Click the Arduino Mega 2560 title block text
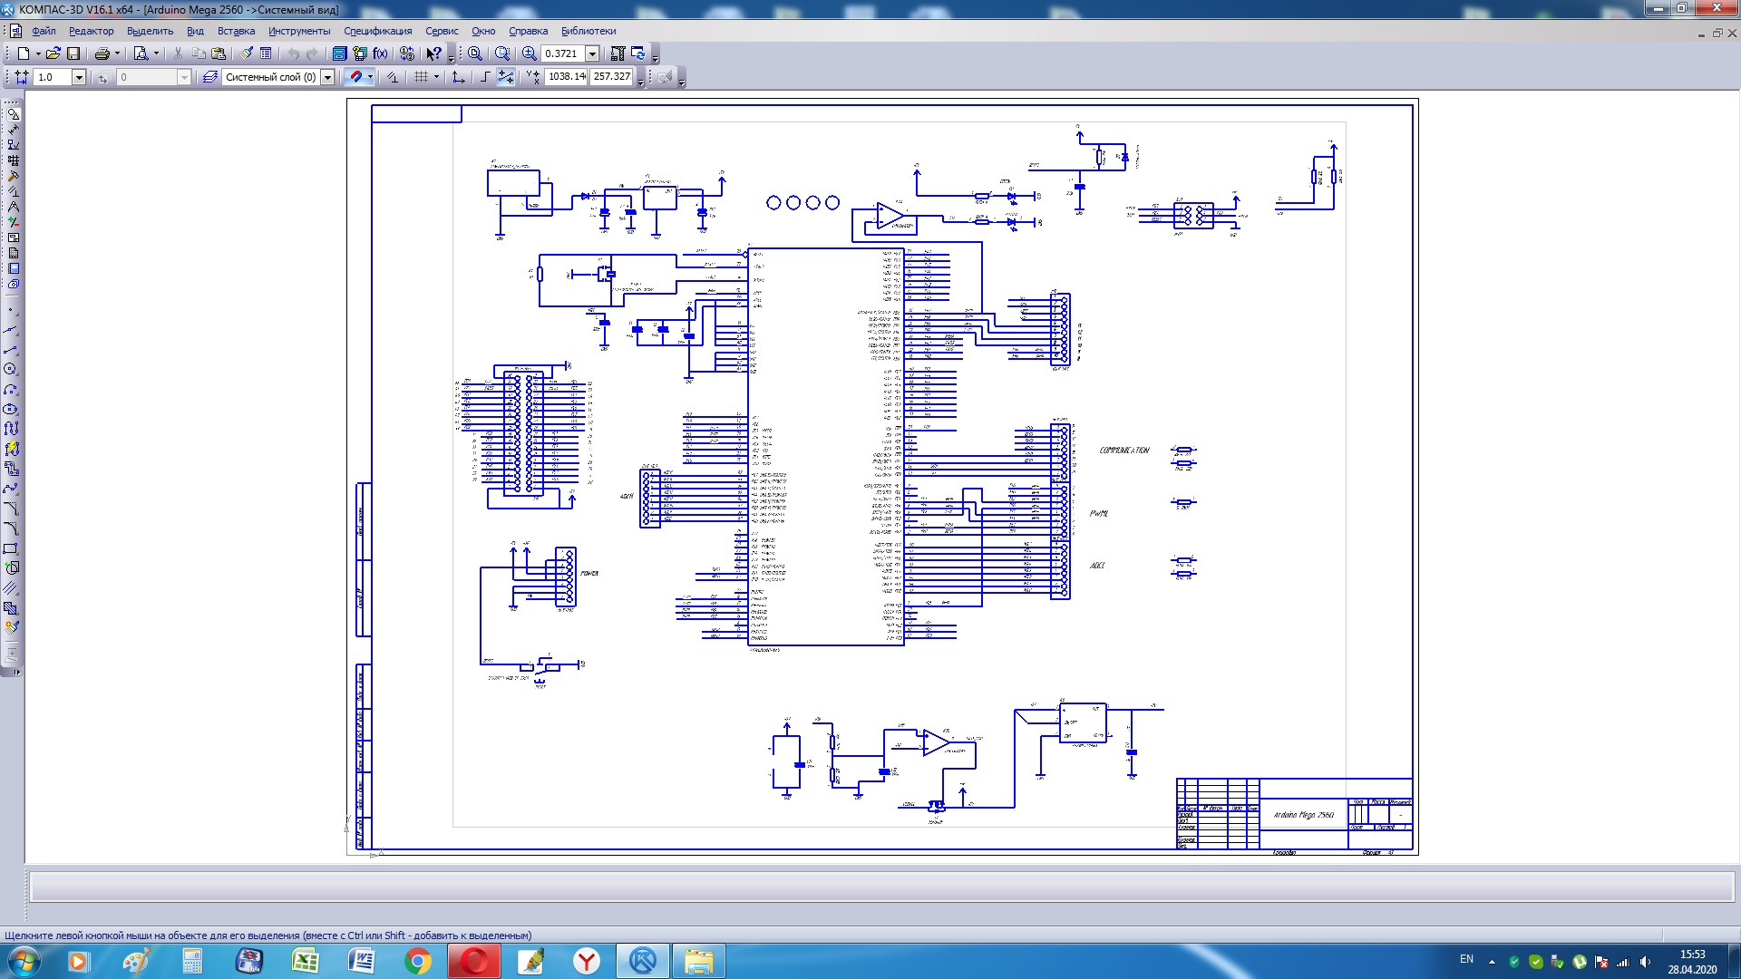Viewport: 1741px width, 979px height. point(1304,815)
